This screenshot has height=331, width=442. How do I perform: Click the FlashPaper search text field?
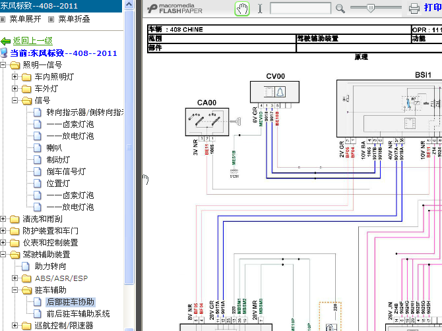tap(300, 8)
